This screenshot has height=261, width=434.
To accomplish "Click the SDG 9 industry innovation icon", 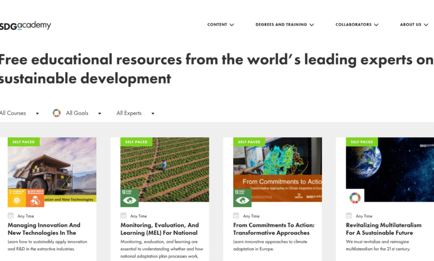I will click(x=34, y=198).
